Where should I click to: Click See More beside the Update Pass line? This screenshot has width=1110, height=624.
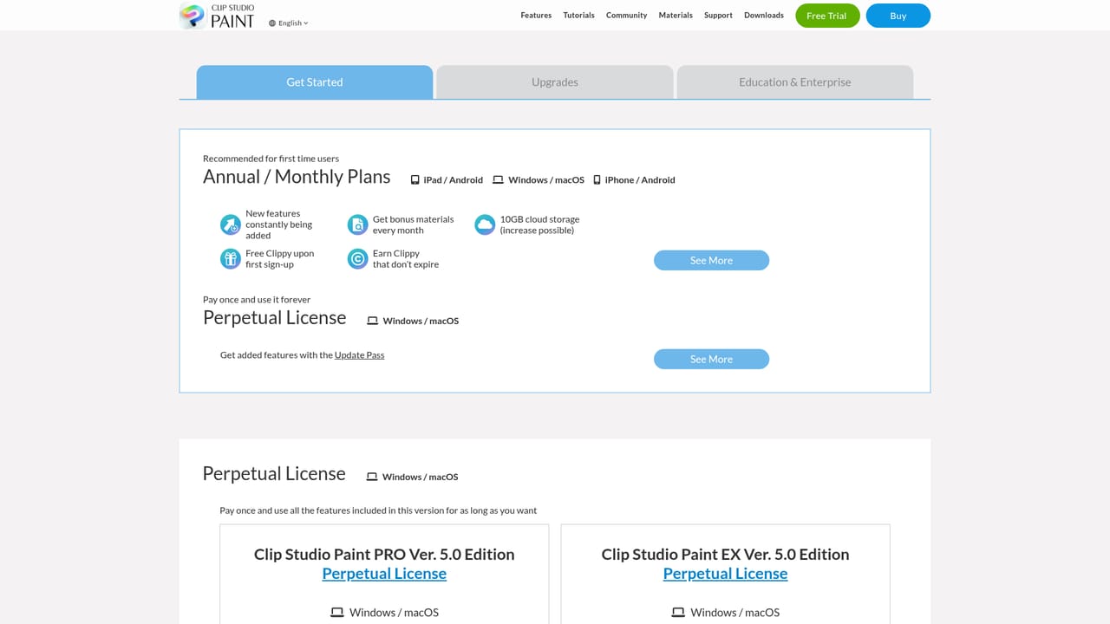coord(711,359)
